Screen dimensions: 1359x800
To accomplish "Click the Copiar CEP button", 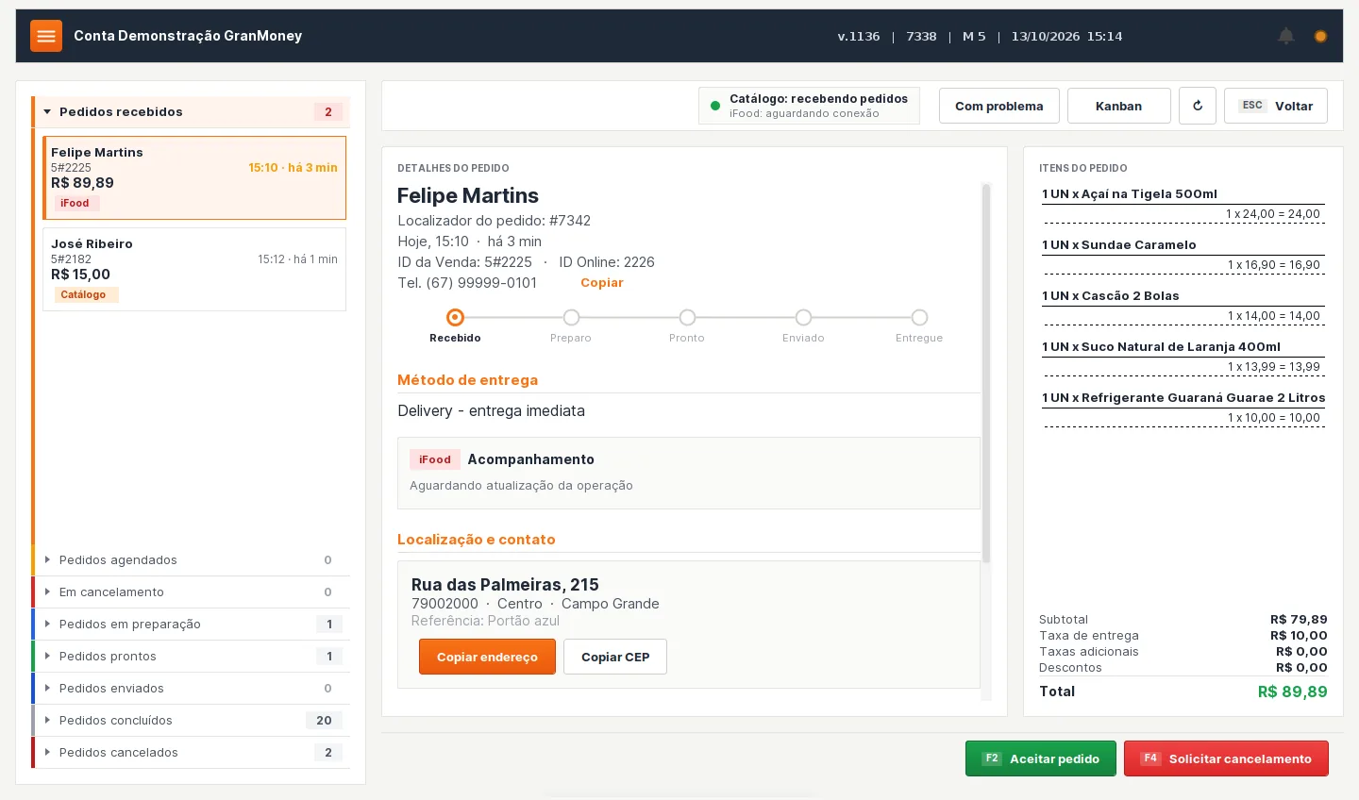I will (x=615, y=657).
